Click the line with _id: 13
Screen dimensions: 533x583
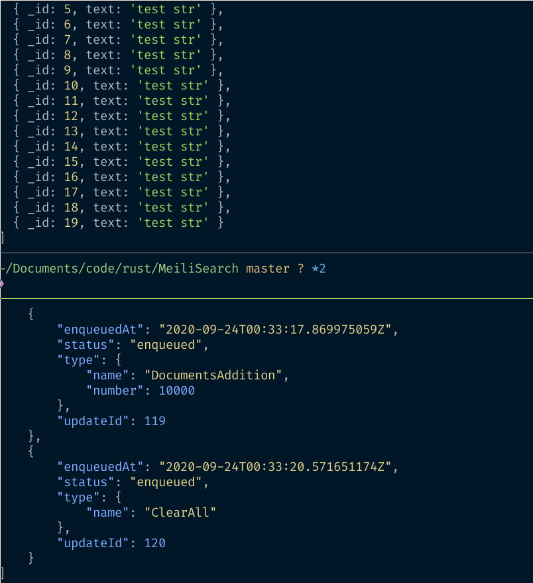pos(121,131)
